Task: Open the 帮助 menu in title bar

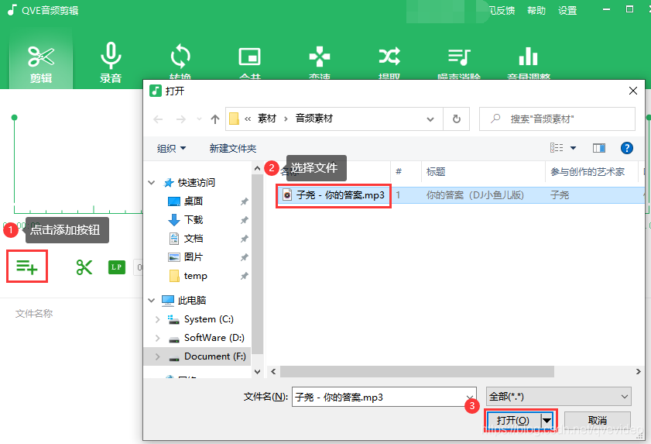Action: tap(536, 10)
